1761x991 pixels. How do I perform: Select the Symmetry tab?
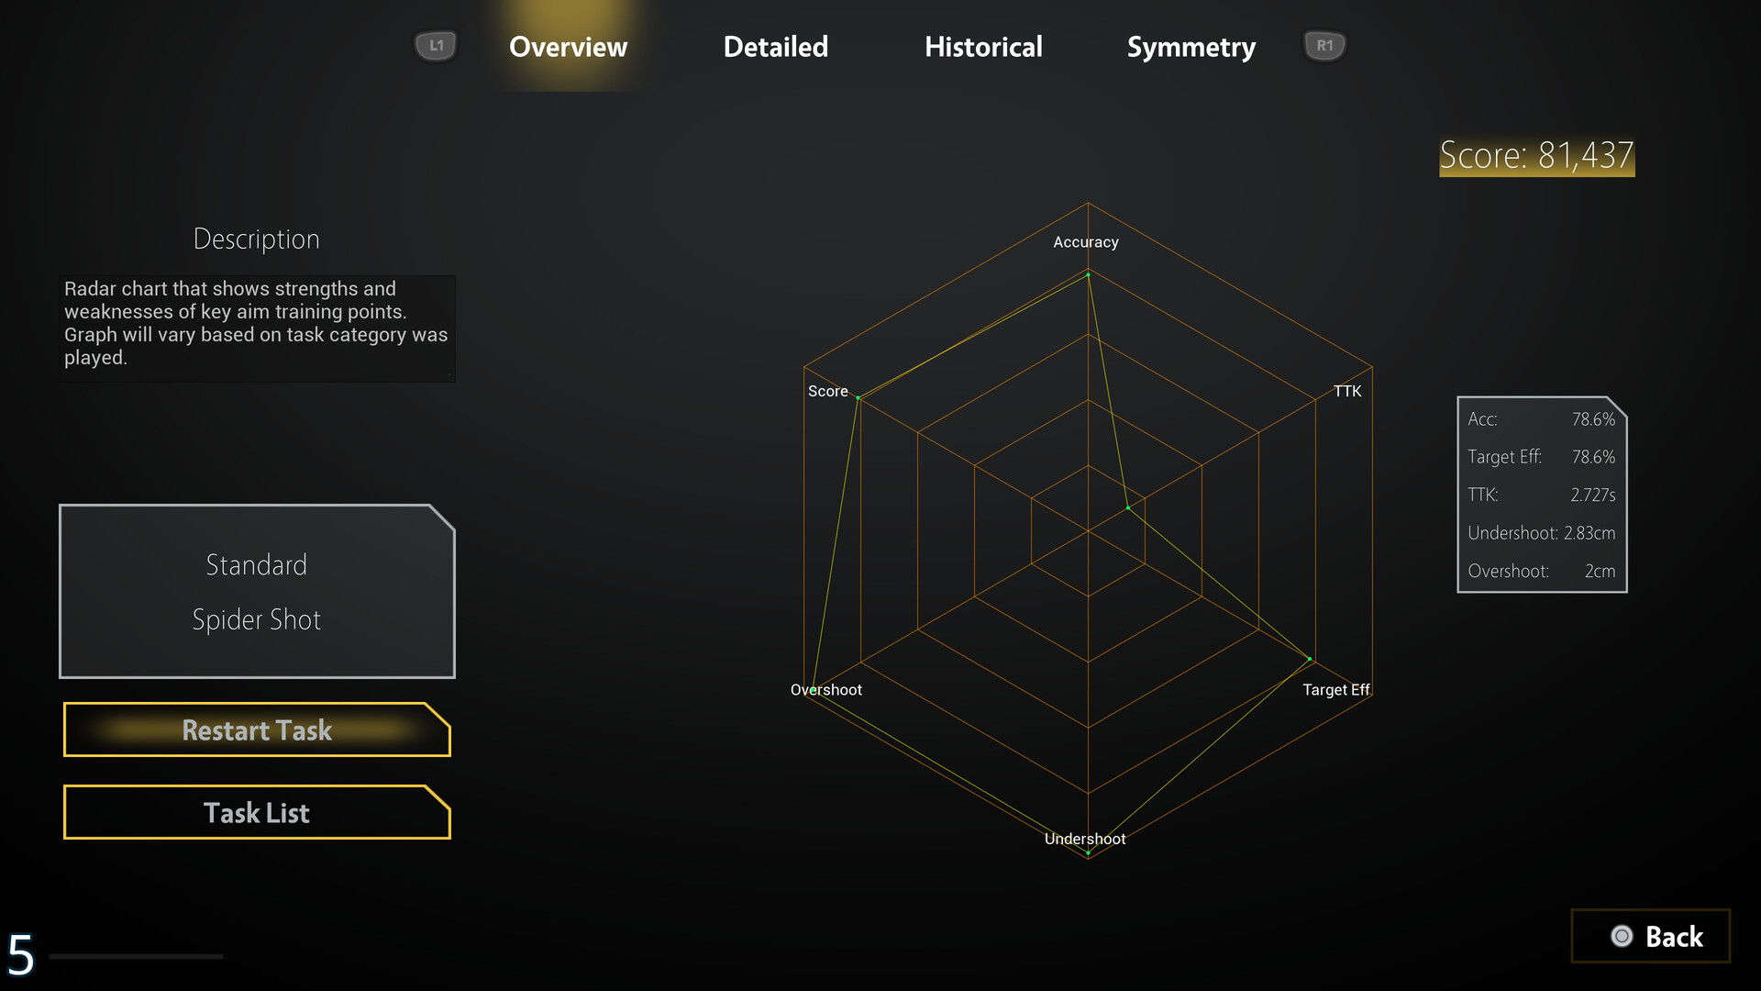point(1191,47)
